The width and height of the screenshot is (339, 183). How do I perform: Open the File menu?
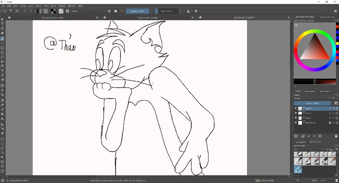[x=3, y=6]
